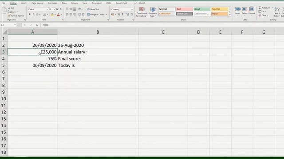
Task: Toggle Underline formatting
Action: click(37, 15)
